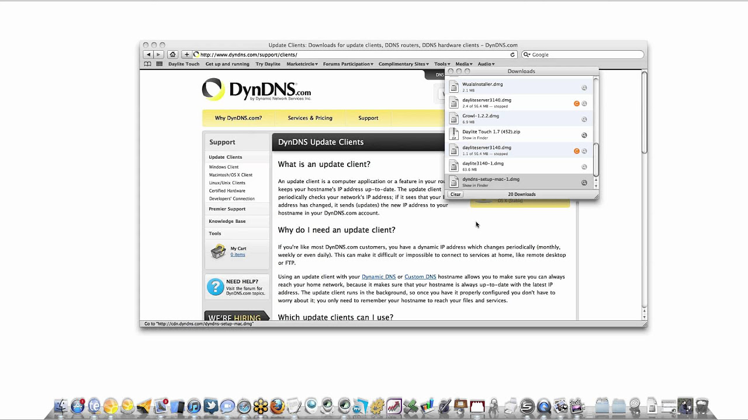Open iPhoto from the Dock
The width and height of the screenshot is (748, 420).
pyautogui.click(x=560, y=406)
